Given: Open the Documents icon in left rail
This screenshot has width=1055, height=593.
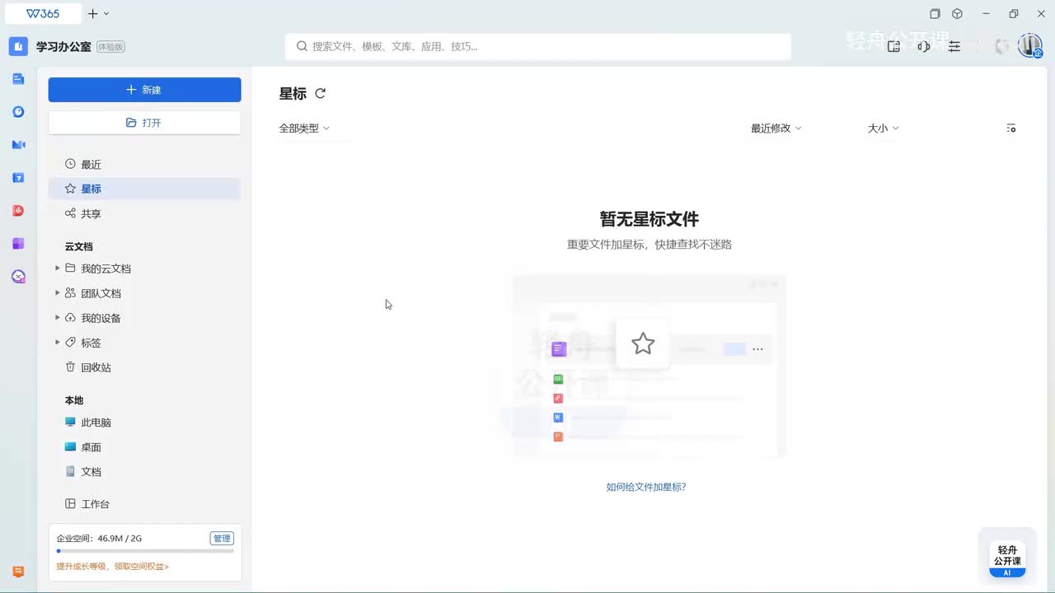Looking at the screenshot, I should [x=18, y=79].
